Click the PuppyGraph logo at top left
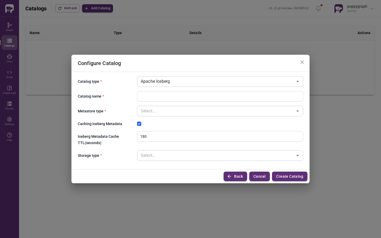381x238 pixels. (10, 8)
